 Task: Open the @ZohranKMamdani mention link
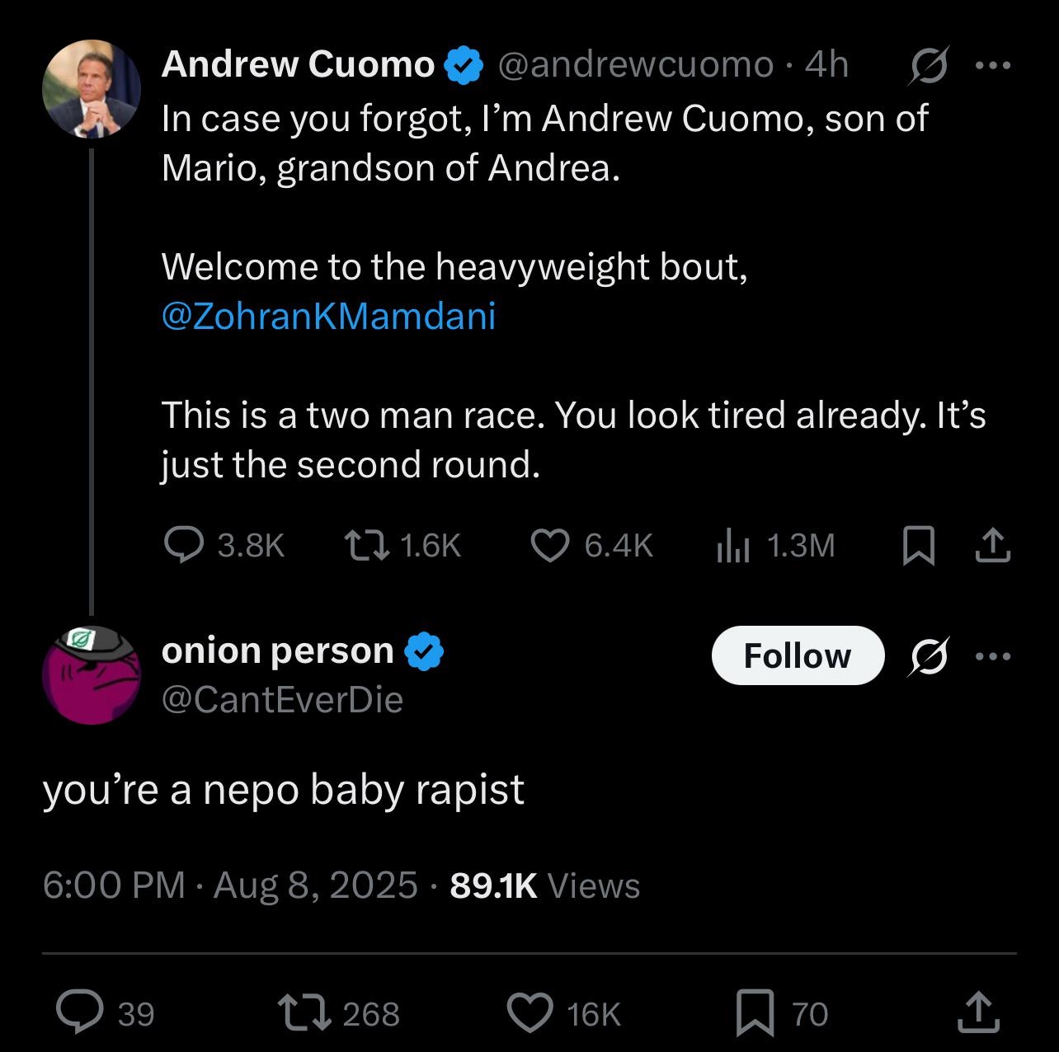coord(328,316)
